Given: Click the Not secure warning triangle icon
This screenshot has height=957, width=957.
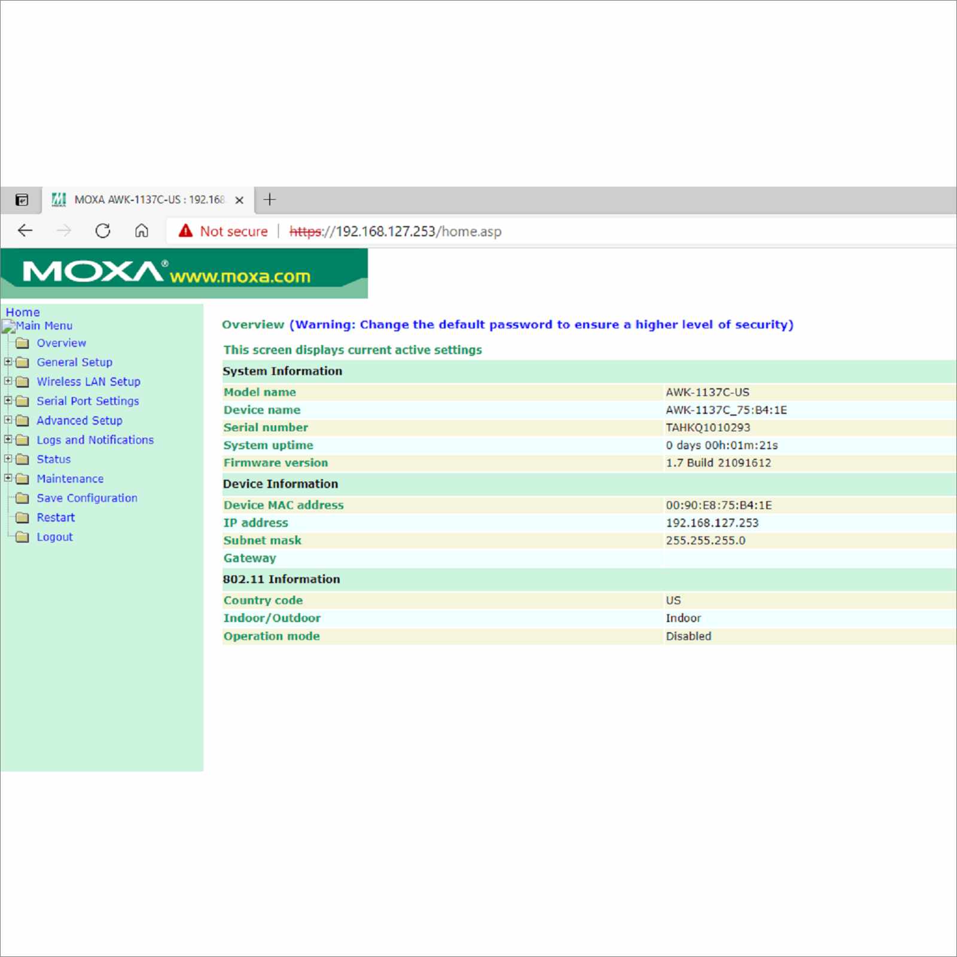Looking at the screenshot, I should click(x=185, y=231).
